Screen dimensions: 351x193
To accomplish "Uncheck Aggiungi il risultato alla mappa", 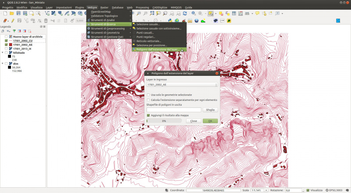I will point(148,115).
